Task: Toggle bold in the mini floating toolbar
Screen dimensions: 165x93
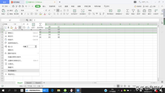Action: point(9,28)
